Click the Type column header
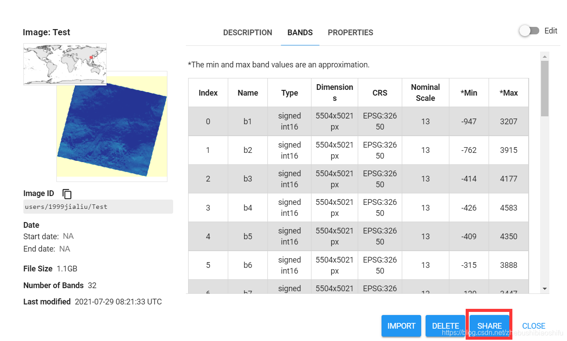567x341 pixels. point(289,93)
